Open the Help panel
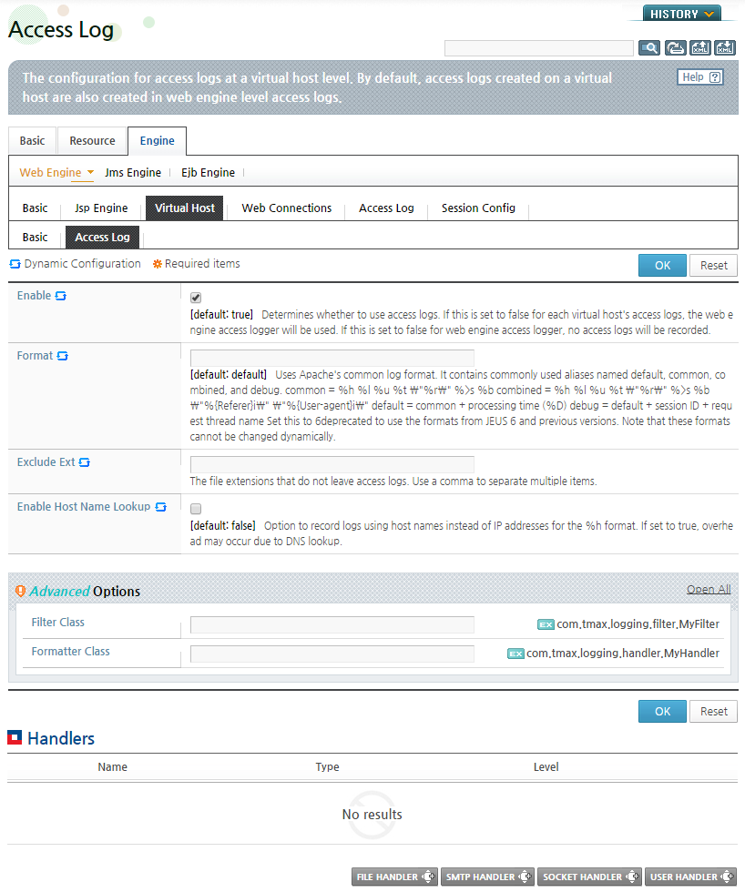This screenshot has width=745, height=892. pos(700,77)
